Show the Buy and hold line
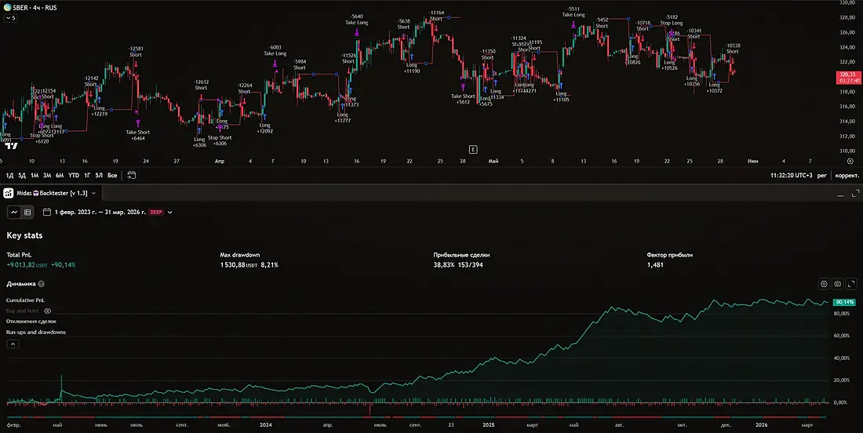This screenshot has width=863, height=433. (x=47, y=311)
